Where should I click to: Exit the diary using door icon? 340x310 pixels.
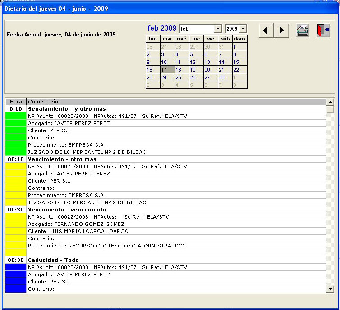pyautogui.click(x=323, y=31)
